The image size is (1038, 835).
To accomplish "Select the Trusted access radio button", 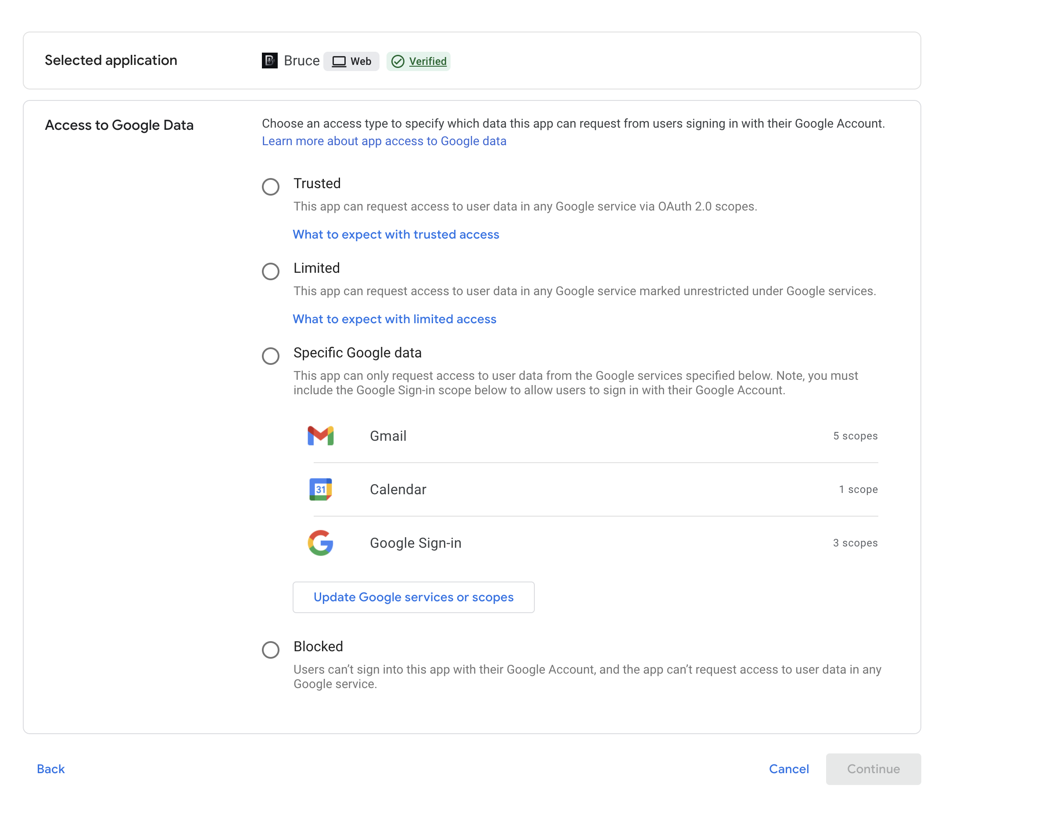I will click(271, 187).
